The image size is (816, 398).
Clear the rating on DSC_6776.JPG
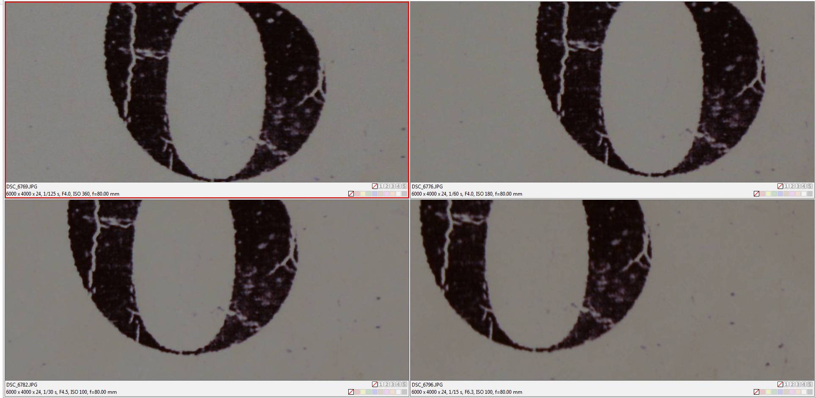(x=780, y=186)
